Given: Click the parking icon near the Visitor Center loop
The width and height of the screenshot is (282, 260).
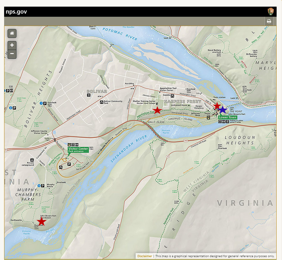Looking at the screenshot, I should [x=69, y=164].
